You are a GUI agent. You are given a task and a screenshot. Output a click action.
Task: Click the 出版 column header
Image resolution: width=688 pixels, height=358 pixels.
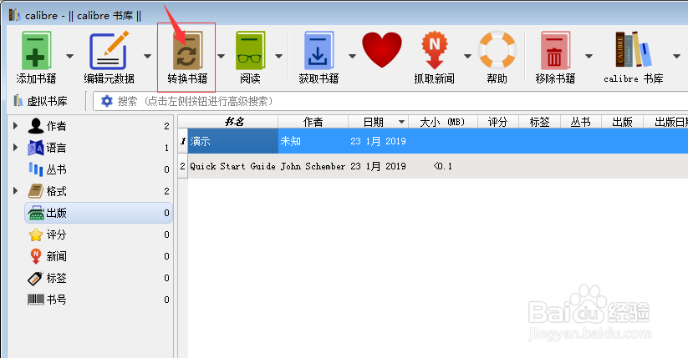[622, 122]
